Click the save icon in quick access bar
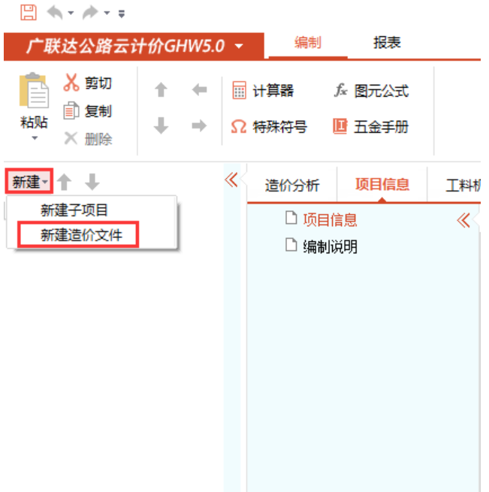Screen dimensions: 489x492 click(28, 12)
